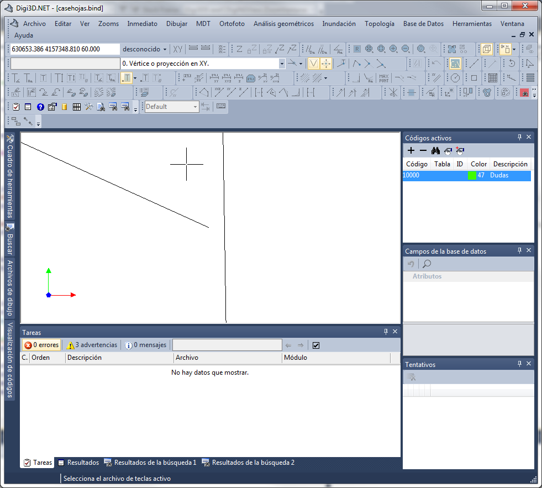542x488 pixels.
Task: Click the binoculars icon in Códigos activos
Action: 435,150
